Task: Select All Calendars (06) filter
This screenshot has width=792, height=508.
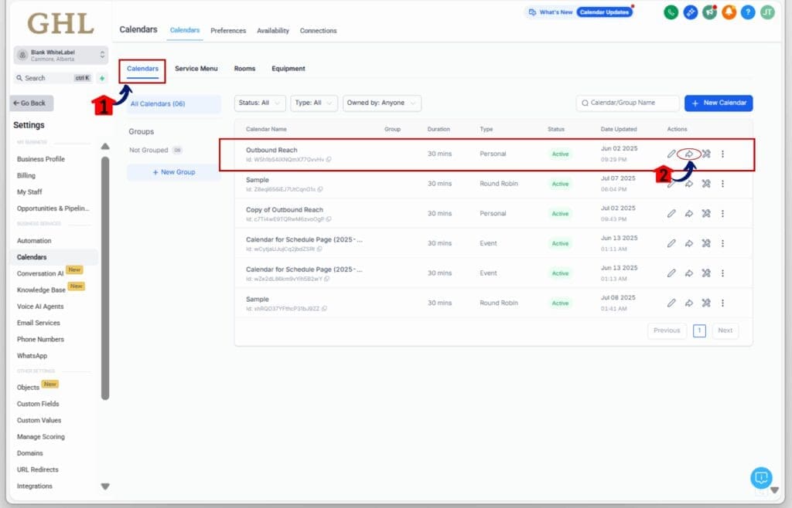Action: [174, 103]
